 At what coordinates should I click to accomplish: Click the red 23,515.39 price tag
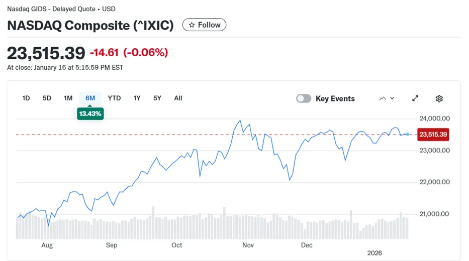coord(433,135)
